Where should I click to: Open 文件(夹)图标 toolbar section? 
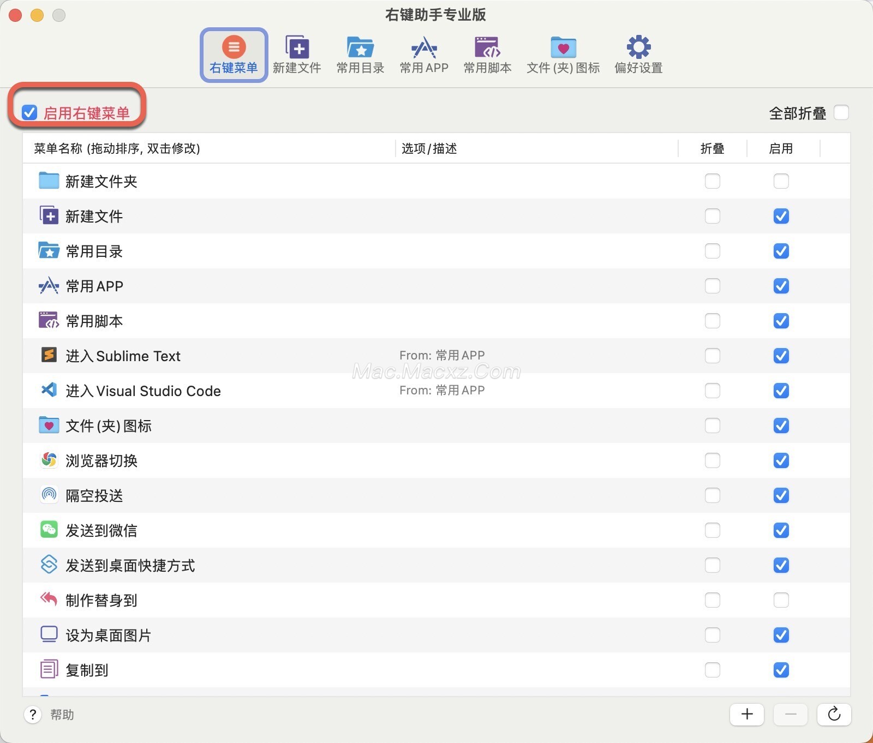click(563, 55)
